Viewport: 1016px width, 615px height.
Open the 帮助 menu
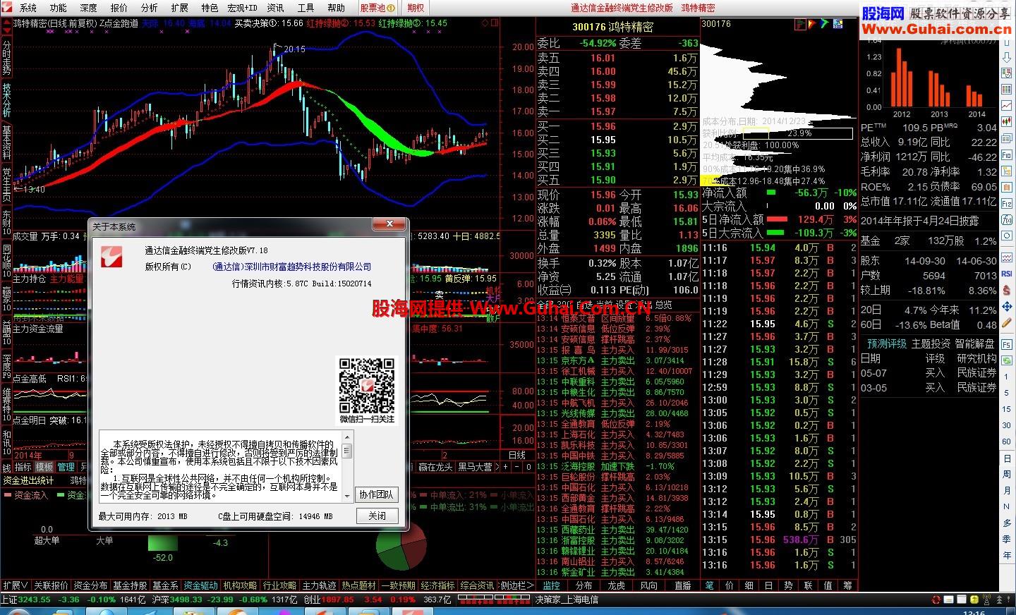click(x=336, y=8)
